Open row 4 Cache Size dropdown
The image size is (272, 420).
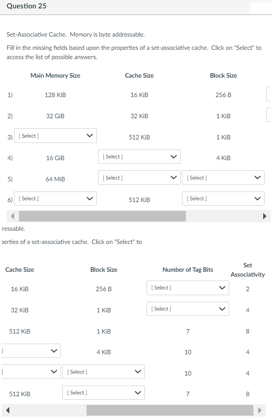pyautogui.click(x=139, y=157)
